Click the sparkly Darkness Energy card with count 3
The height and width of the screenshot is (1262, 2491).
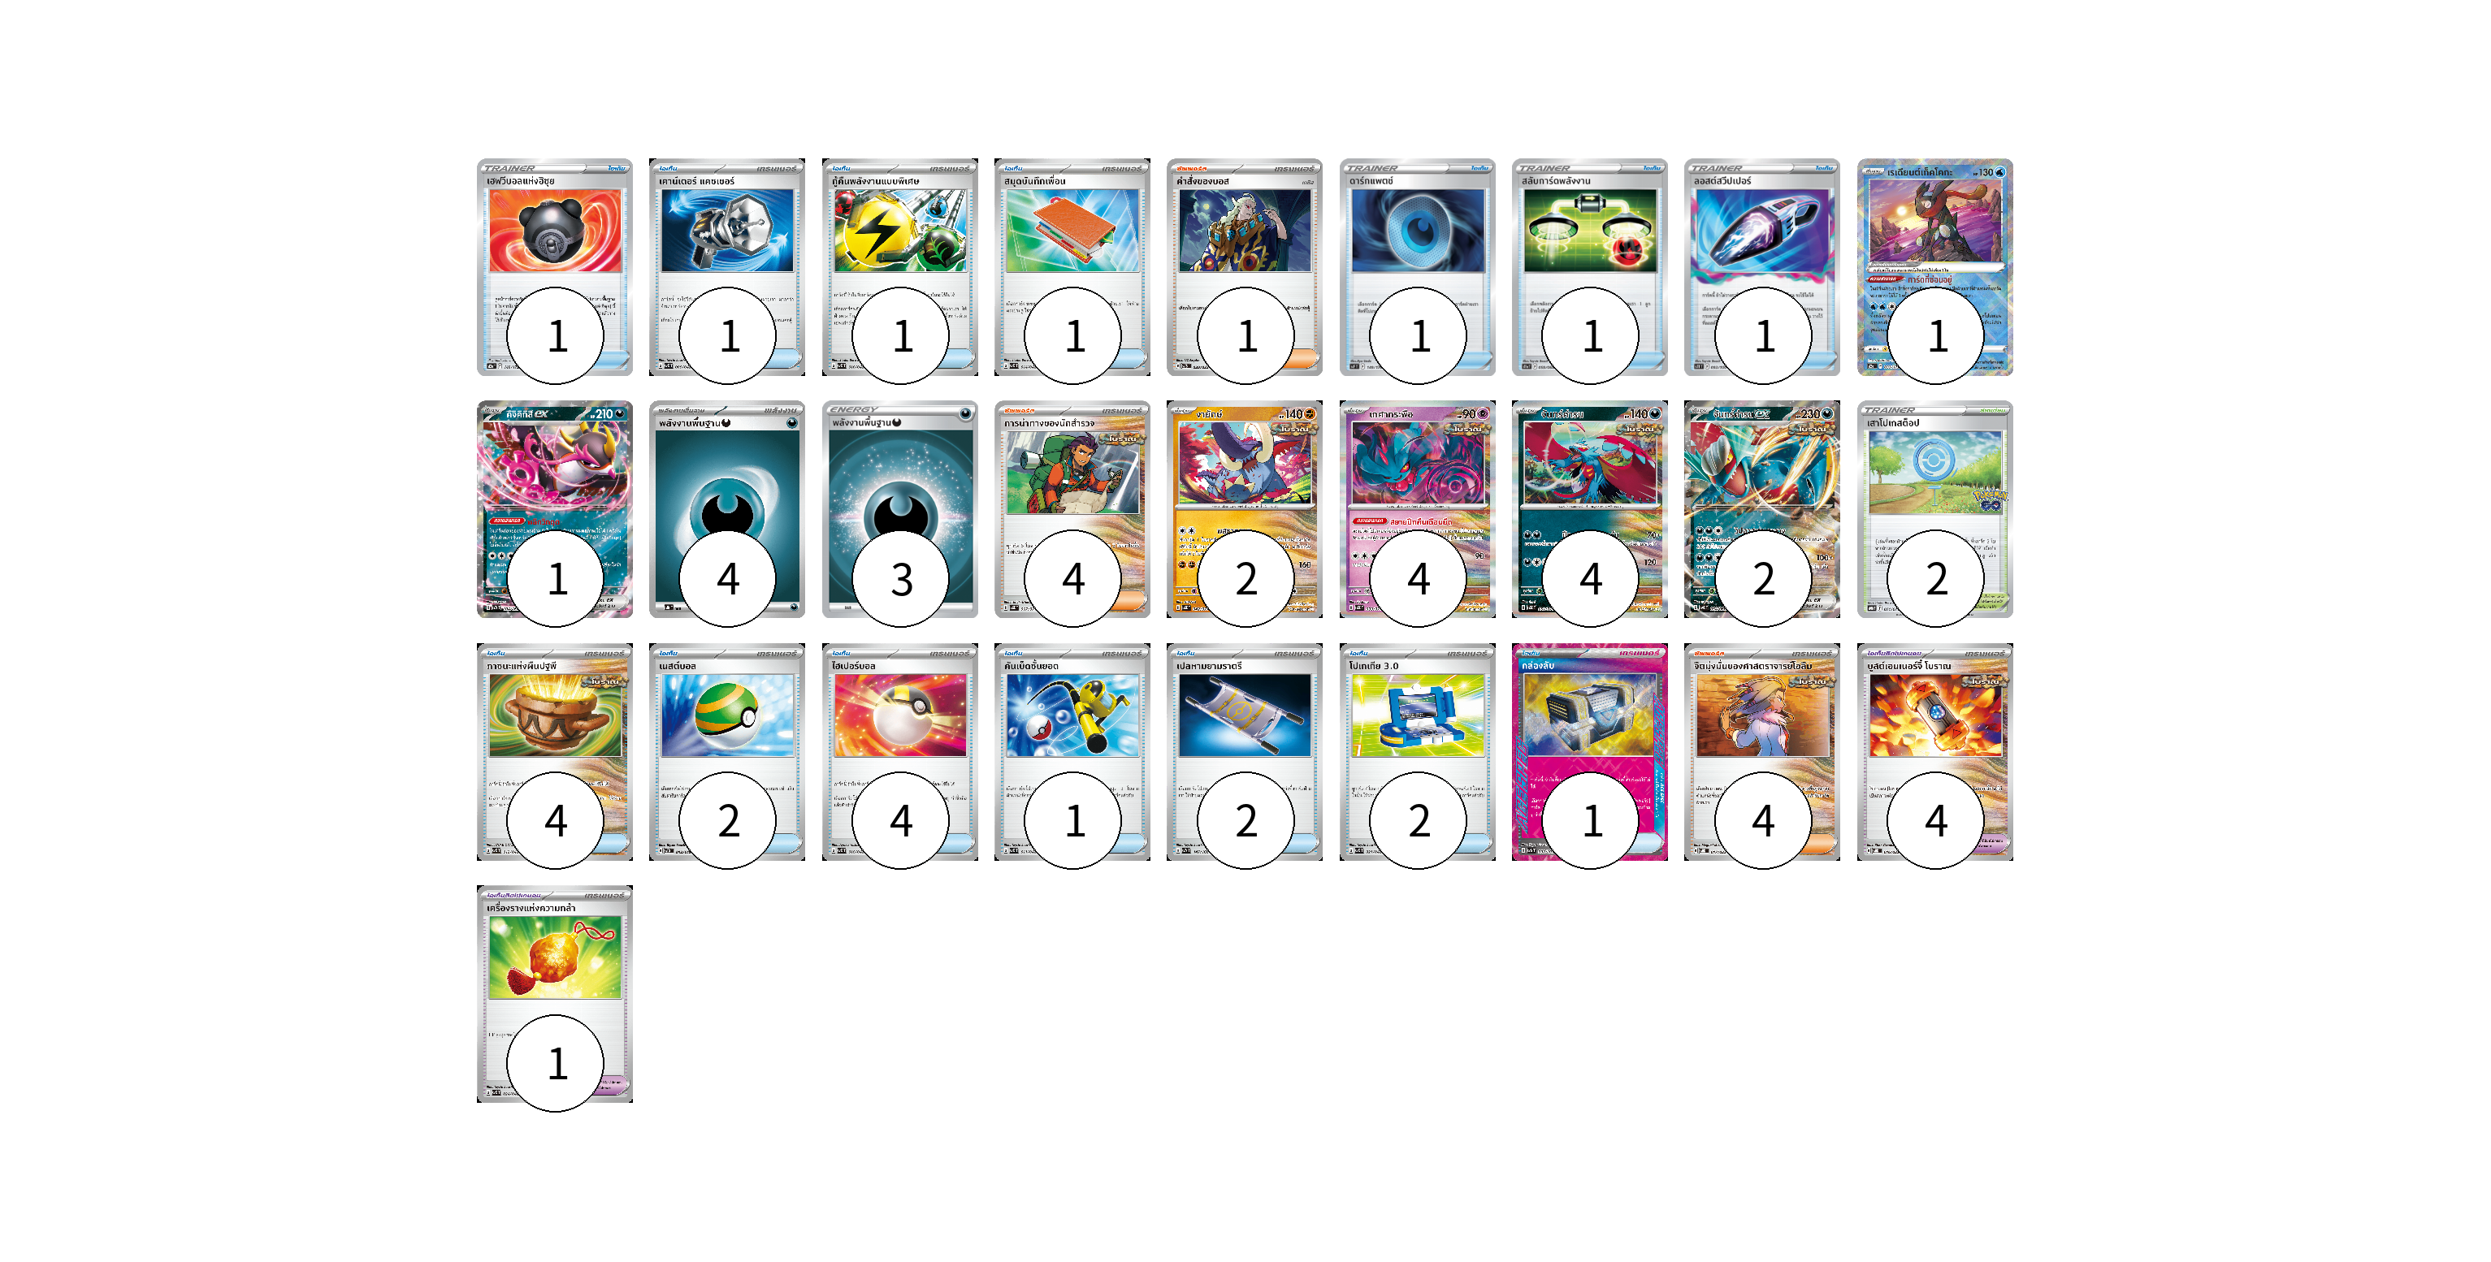[899, 509]
